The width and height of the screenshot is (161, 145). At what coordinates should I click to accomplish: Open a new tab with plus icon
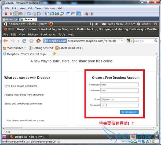(54, 54)
